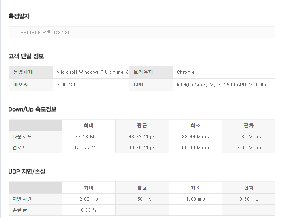Select download average 93.79 Mbps
The image size is (282, 218).
142,137
